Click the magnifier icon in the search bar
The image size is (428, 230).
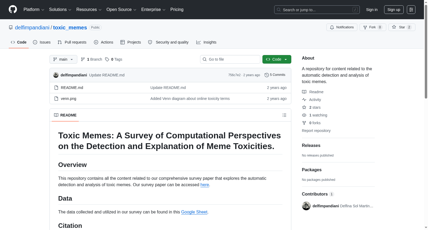pos(279,10)
